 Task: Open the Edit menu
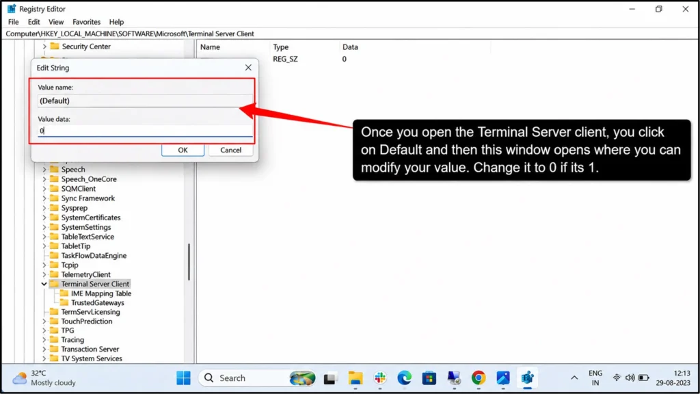coord(33,22)
